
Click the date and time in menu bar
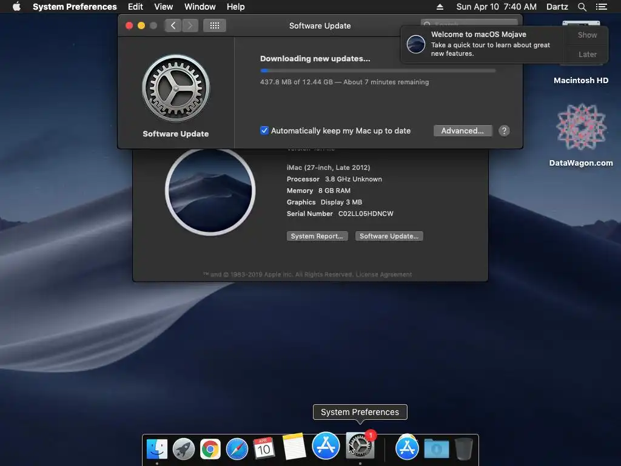(x=496, y=7)
